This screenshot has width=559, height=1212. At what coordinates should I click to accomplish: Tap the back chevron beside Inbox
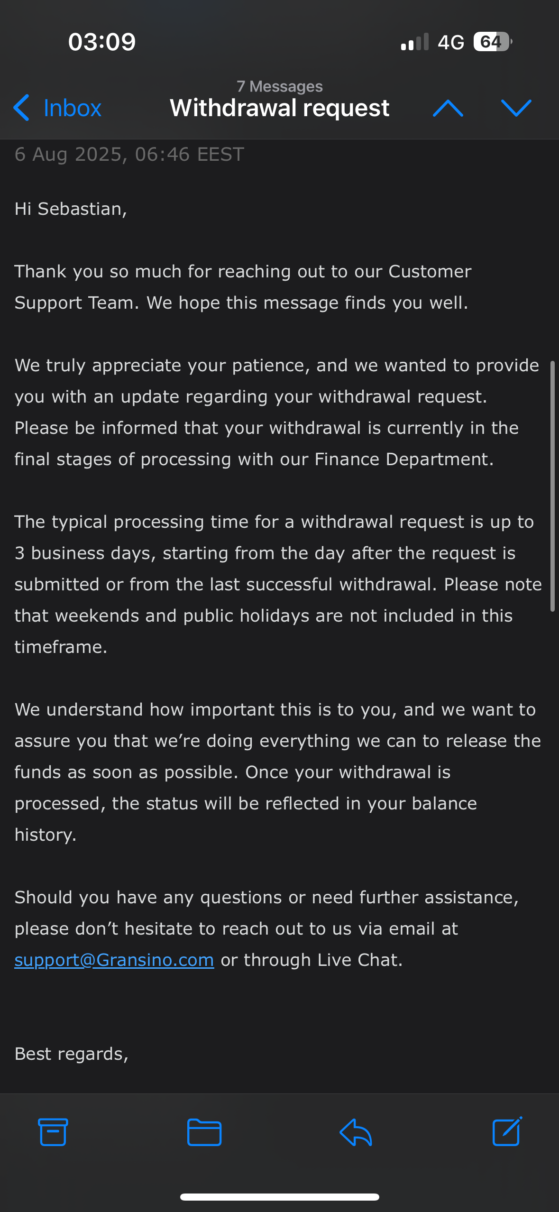click(21, 108)
